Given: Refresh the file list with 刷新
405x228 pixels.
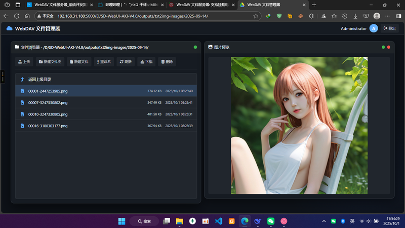Looking at the screenshot, I should pos(126,62).
